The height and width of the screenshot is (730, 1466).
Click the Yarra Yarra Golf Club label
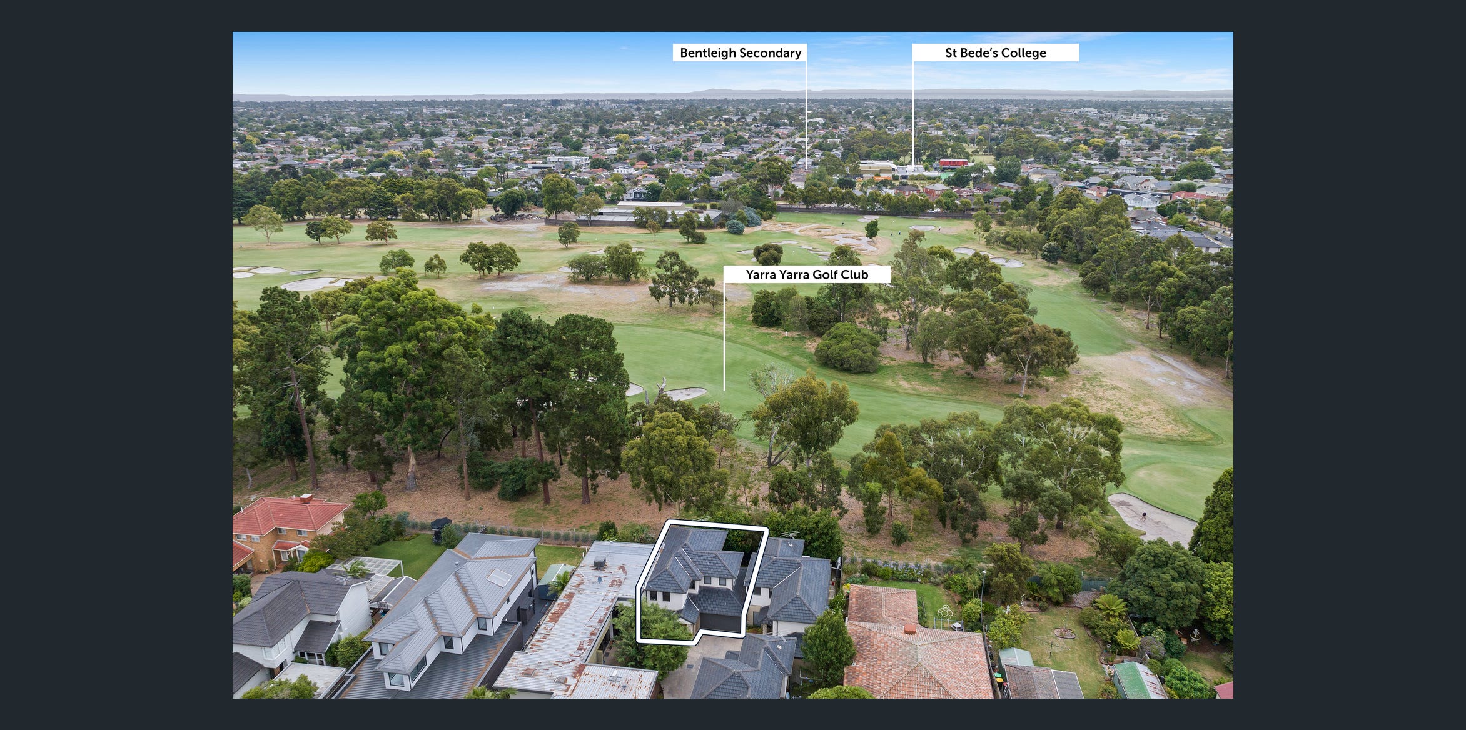click(x=806, y=275)
